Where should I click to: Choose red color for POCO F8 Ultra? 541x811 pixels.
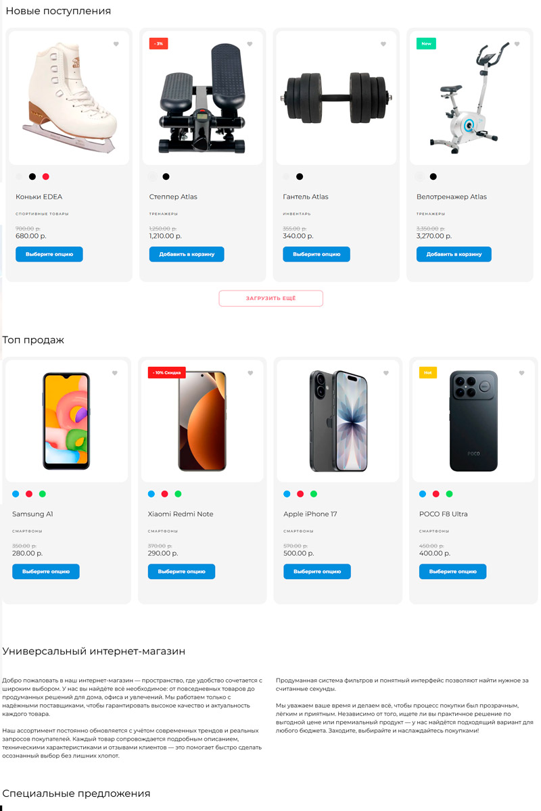(x=436, y=494)
